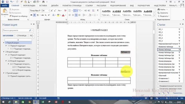185x104 pixels.
Task: Open Manage Styles icon in Стили pane
Action: [168, 93]
